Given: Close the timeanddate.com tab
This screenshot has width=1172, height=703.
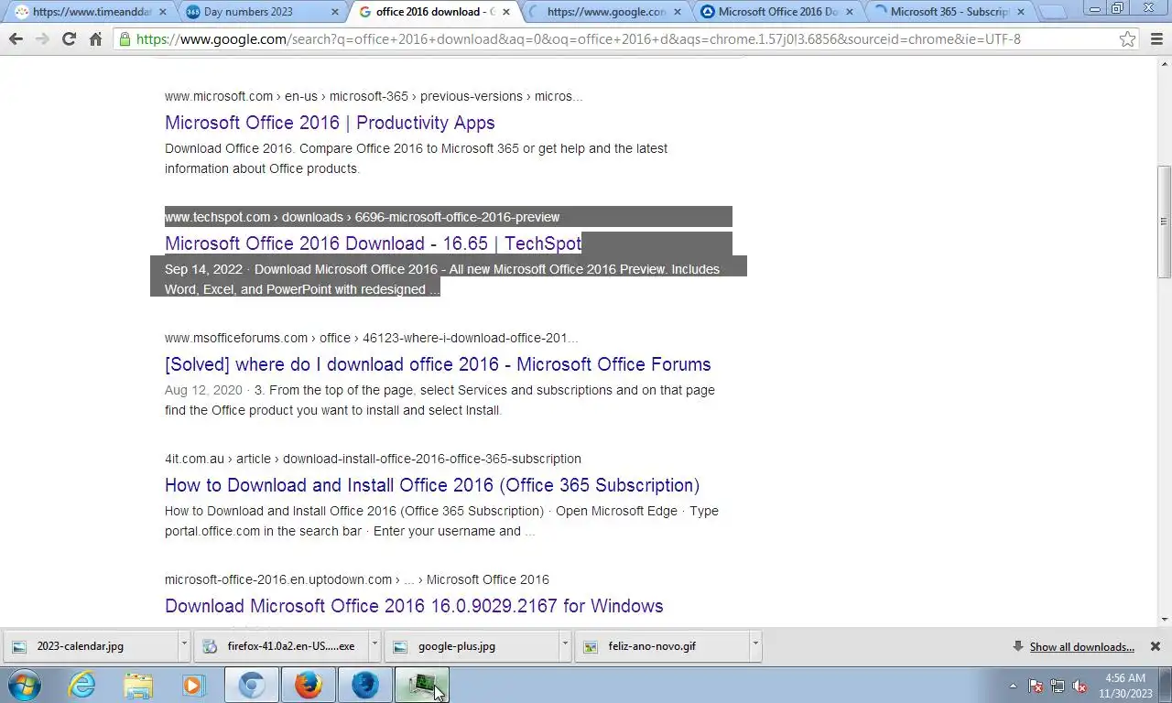Looking at the screenshot, I should point(163,12).
